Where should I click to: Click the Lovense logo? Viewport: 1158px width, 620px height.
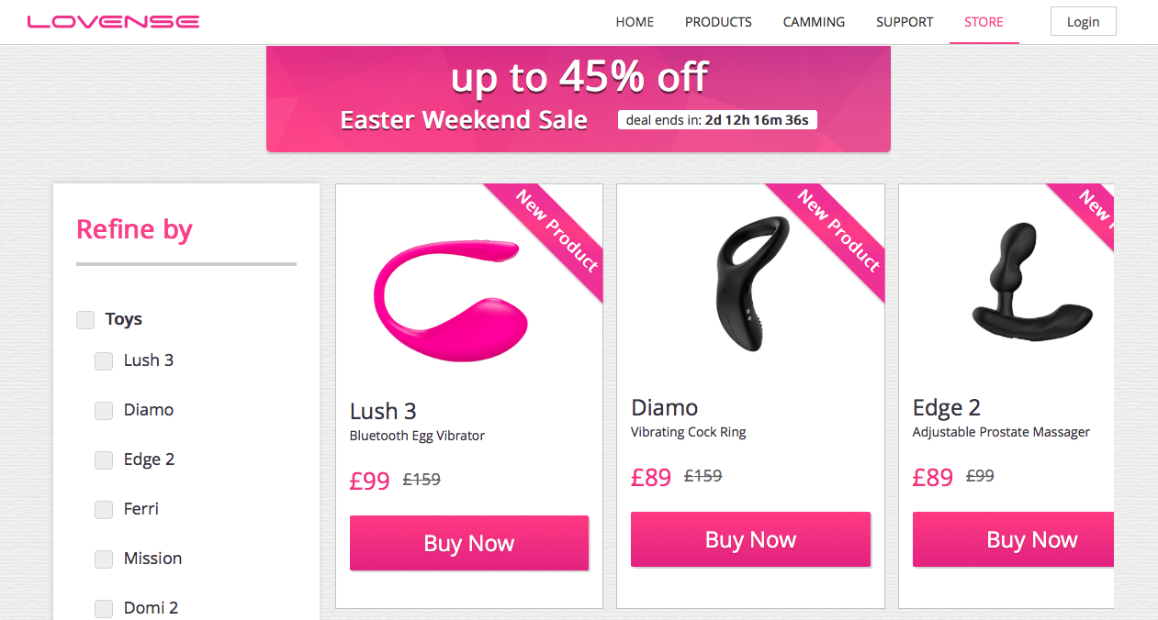[x=114, y=22]
